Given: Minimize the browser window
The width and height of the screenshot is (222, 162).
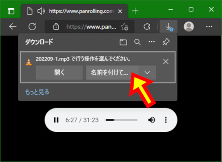Looking at the screenshot, I should [x=171, y=10].
